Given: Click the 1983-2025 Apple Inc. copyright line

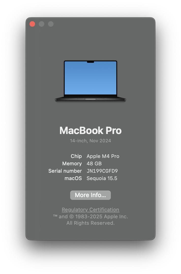Looking at the screenshot, I should (x=90, y=216).
